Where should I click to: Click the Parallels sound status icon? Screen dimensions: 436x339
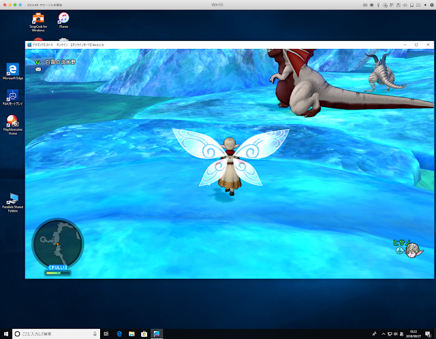[x=405, y=5]
